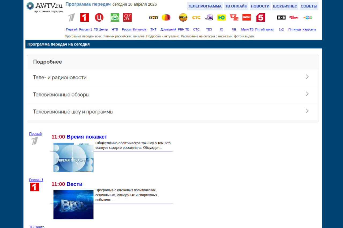Click the Карусель channel text link

click(309, 29)
